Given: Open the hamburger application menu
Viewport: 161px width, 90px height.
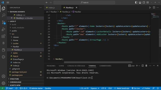Looking at the screenshot, I should tap(8, 2).
